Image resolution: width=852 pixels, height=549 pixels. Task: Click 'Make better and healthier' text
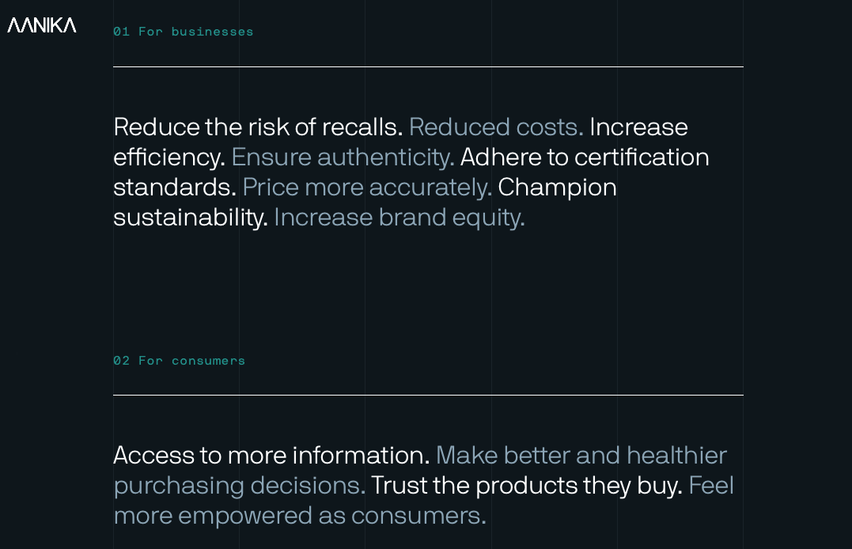tap(581, 456)
